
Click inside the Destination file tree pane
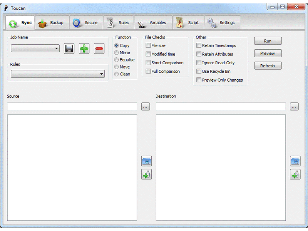point(221,168)
